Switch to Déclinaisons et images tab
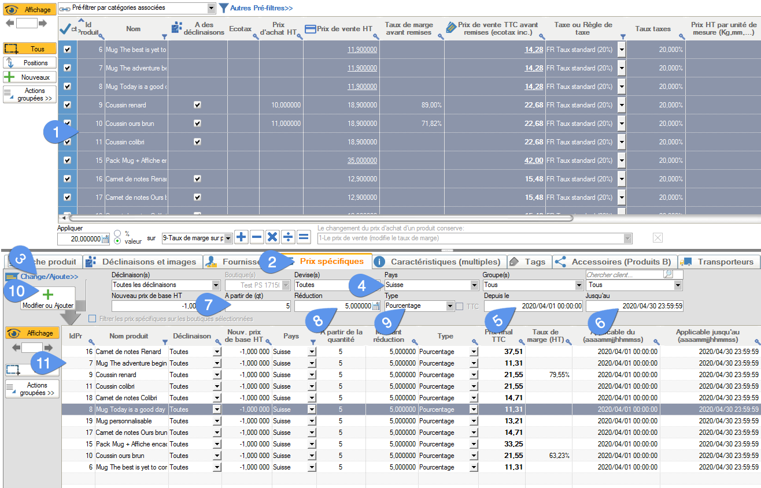Image resolution: width=761 pixels, height=488 pixels. [143, 262]
